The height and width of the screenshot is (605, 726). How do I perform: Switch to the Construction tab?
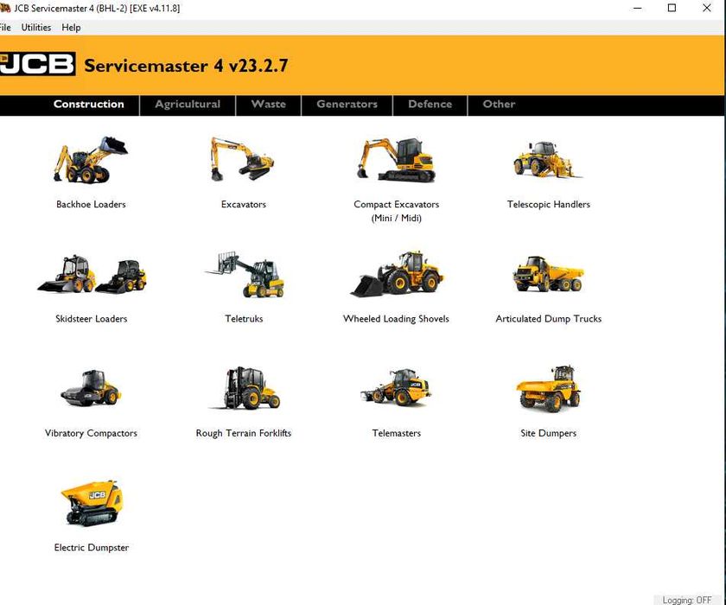(88, 105)
